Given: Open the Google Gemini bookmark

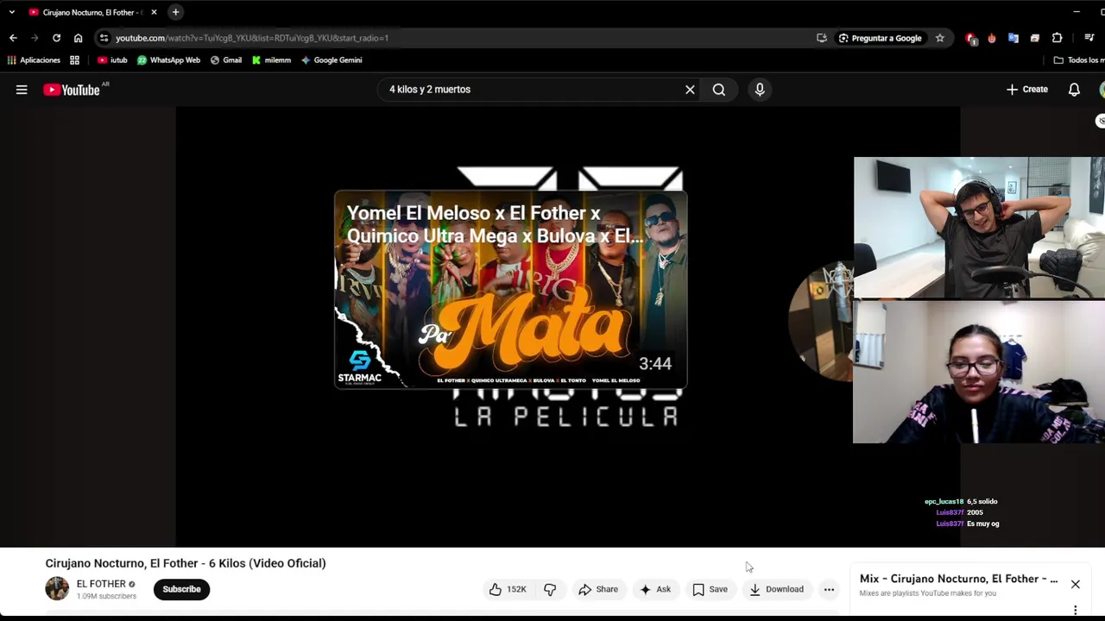Looking at the screenshot, I should point(331,60).
